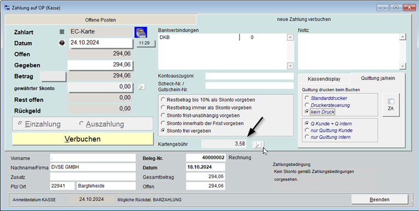Image resolution: width=419 pixels, height=211 pixels.
Task: Click the Gesamtbetrag value 294,06
Action: tap(206, 177)
